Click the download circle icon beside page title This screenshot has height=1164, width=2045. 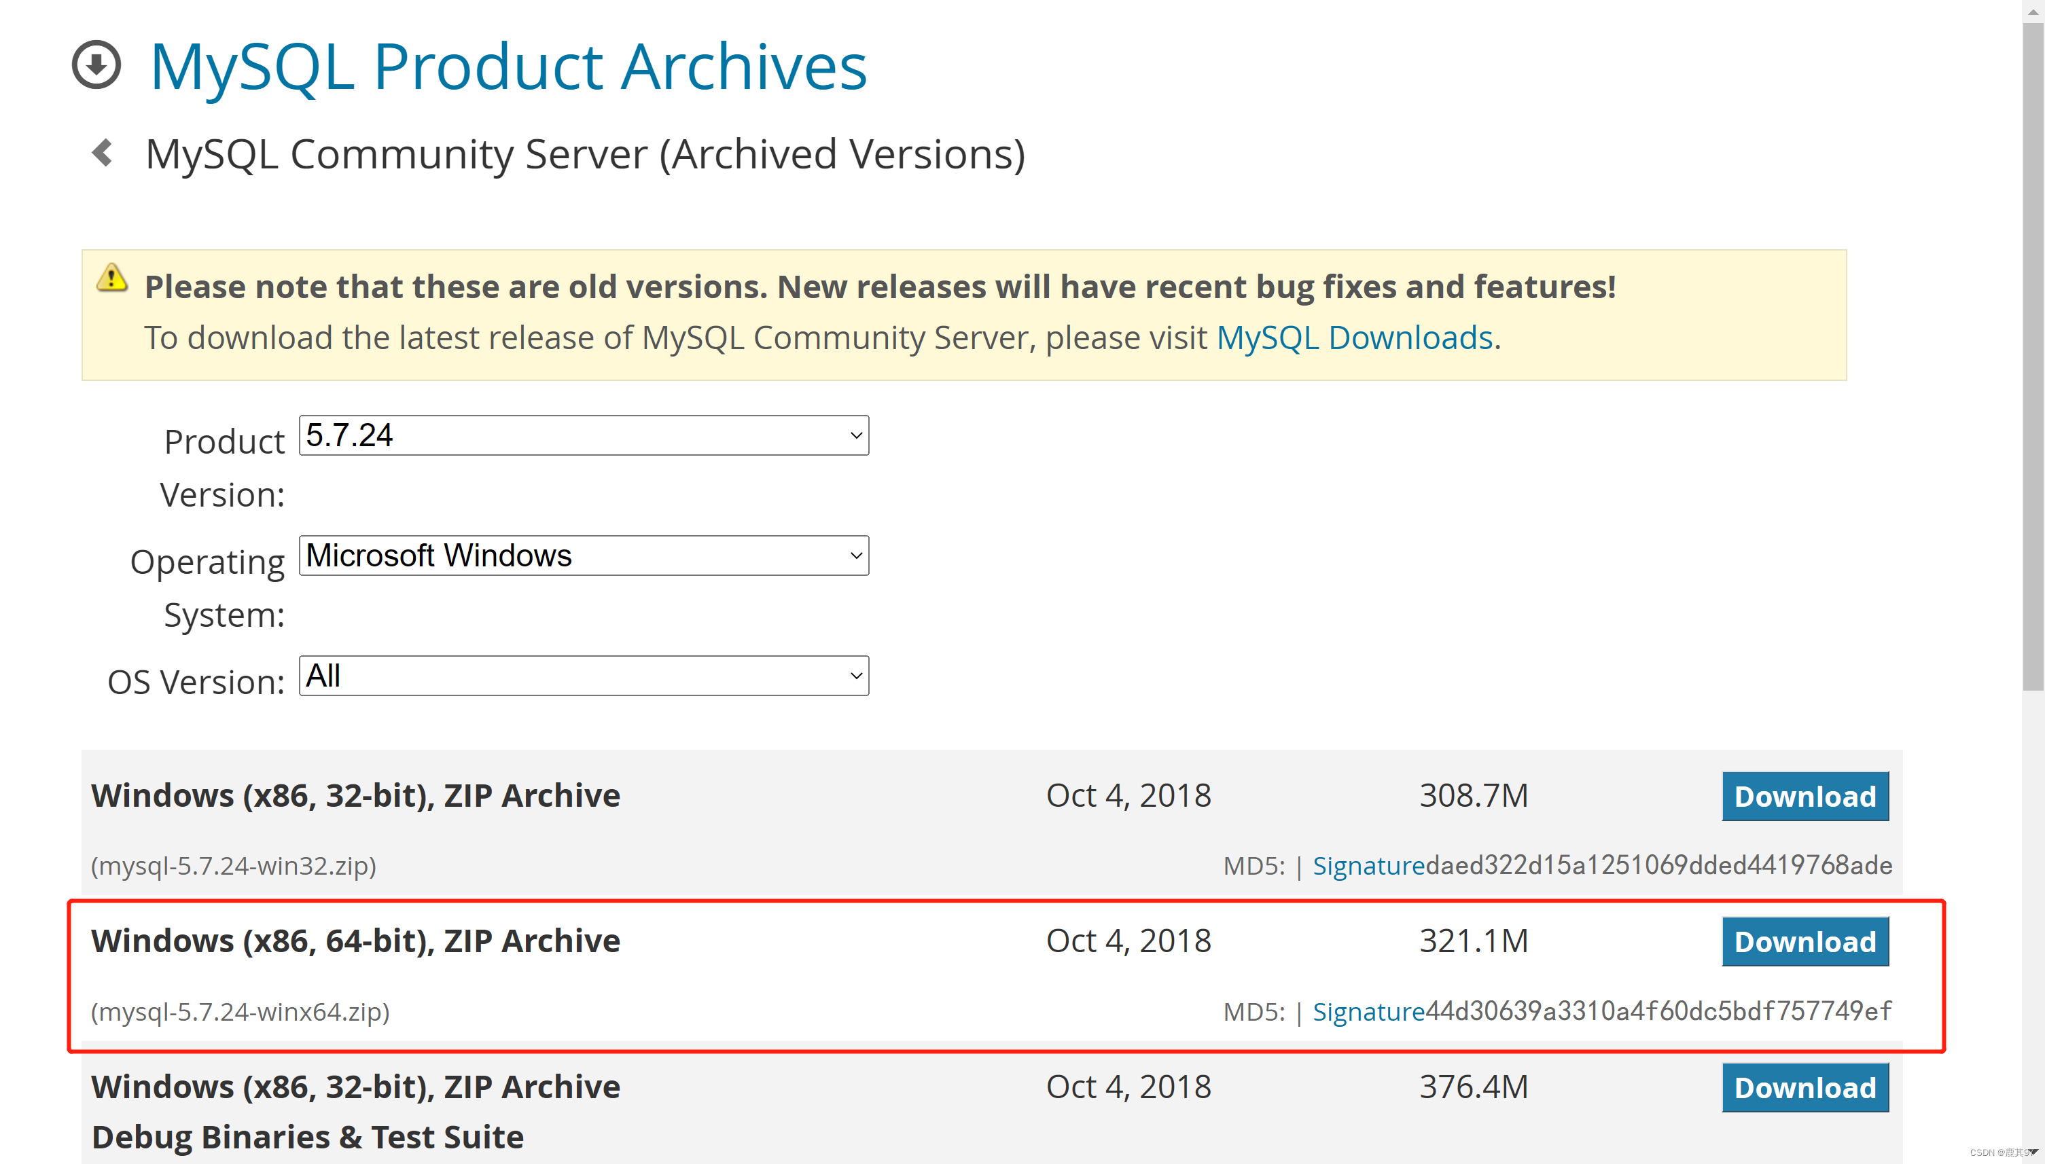tap(96, 65)
